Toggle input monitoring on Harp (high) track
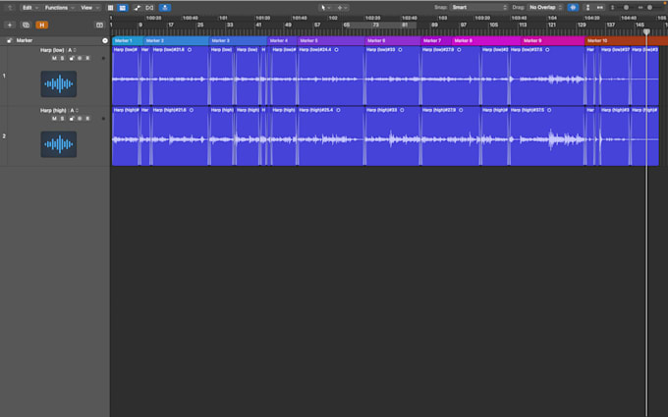The height and width of the screenshot is (417, 668). pos(80,119)
